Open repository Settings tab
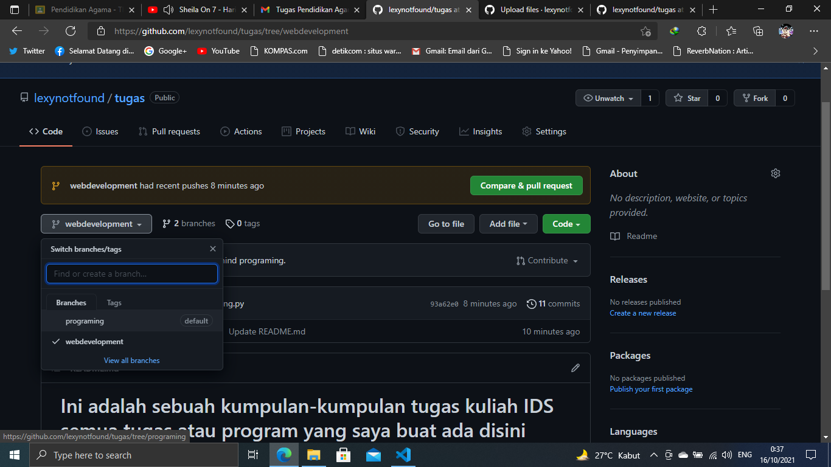The height and width of the screenshot is (467, 831). pos(544,131)
